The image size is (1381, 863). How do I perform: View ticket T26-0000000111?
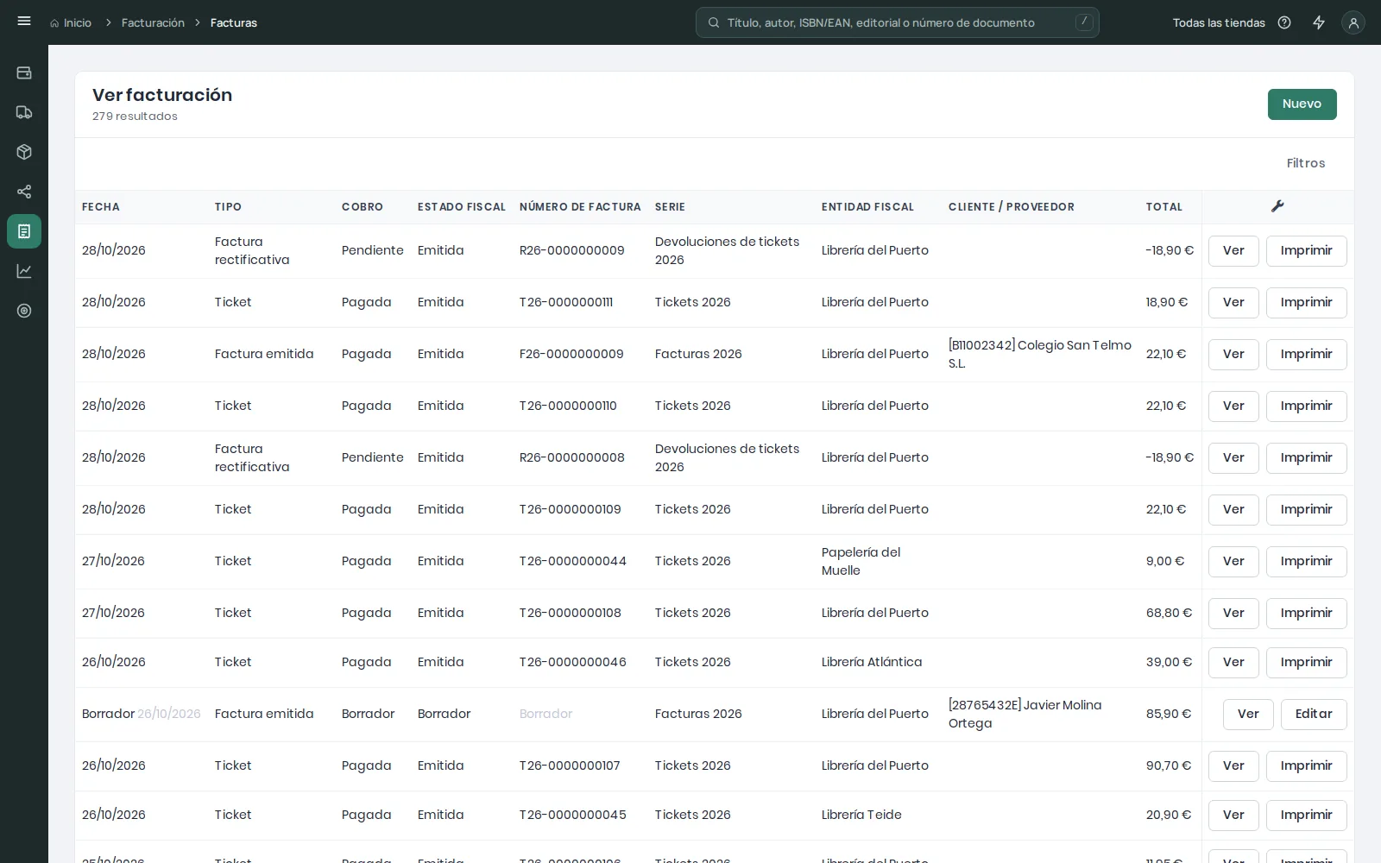(x=1233, y=303)
